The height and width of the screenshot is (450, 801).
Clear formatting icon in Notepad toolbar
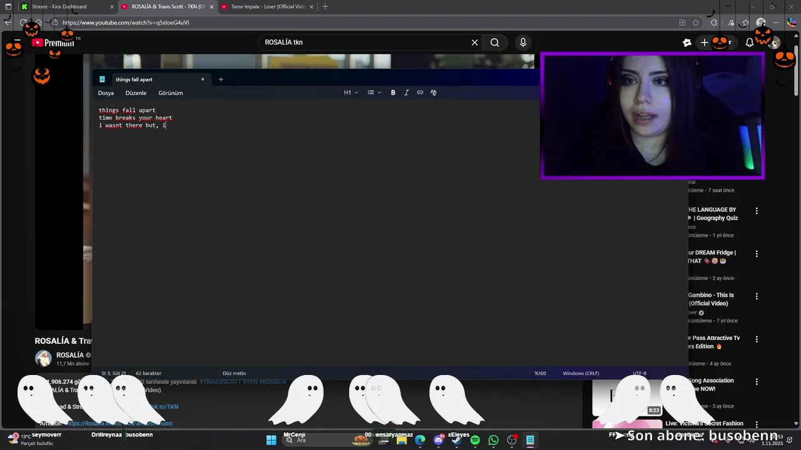click(433, 92)
